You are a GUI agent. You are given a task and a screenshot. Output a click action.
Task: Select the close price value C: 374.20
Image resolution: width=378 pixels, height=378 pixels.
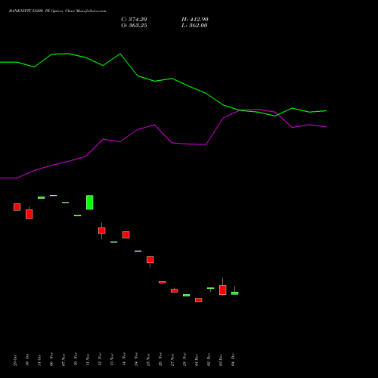(x=134, y=20)
